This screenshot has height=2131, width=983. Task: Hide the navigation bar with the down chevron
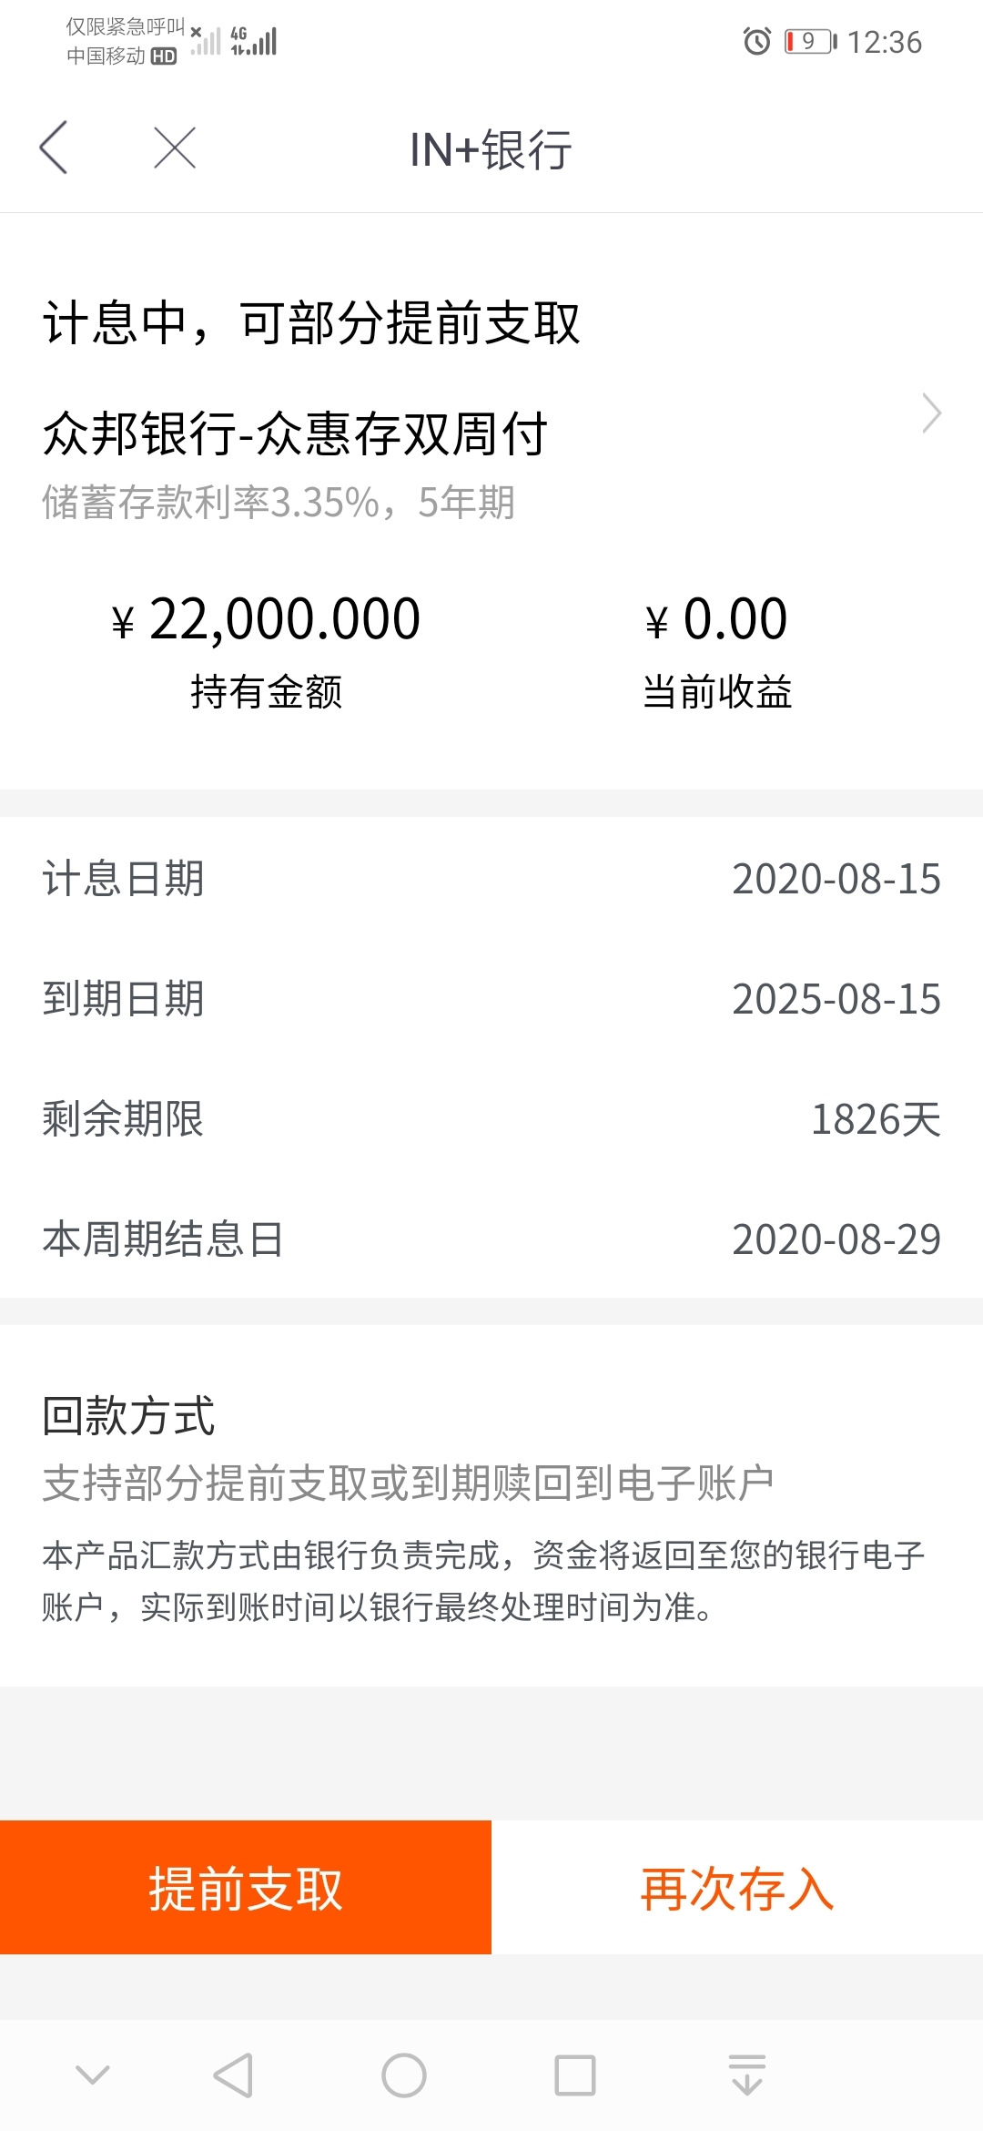pyautogui.click(x=93, y=2075)
